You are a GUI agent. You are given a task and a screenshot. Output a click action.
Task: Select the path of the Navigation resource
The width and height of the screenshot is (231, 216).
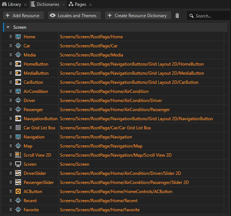(96, 137)
